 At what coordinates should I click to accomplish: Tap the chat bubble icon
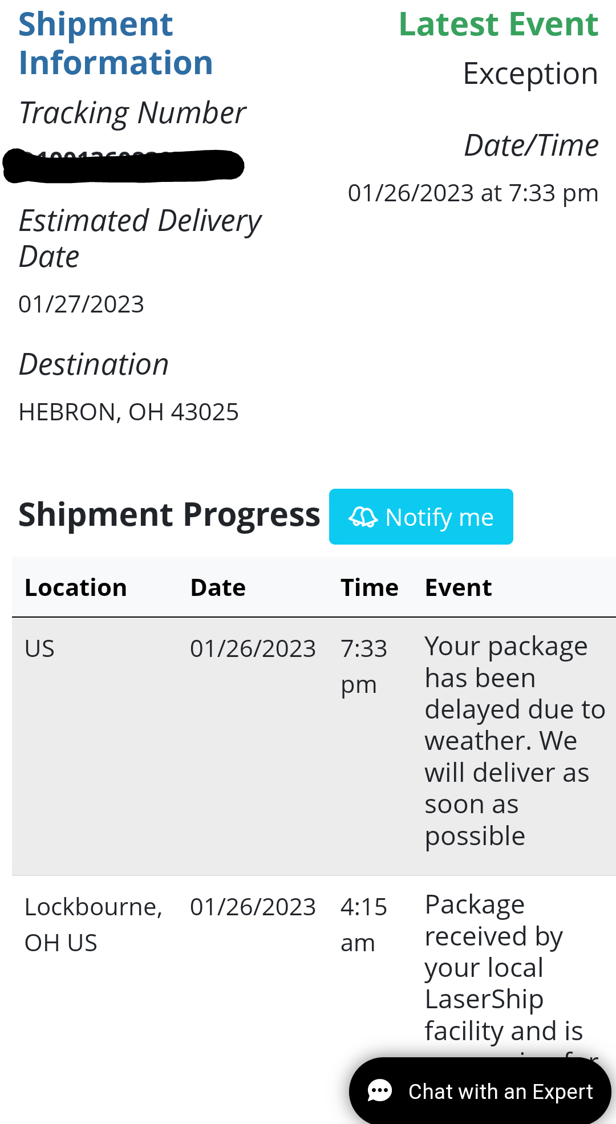click(x=380, y=1091)
